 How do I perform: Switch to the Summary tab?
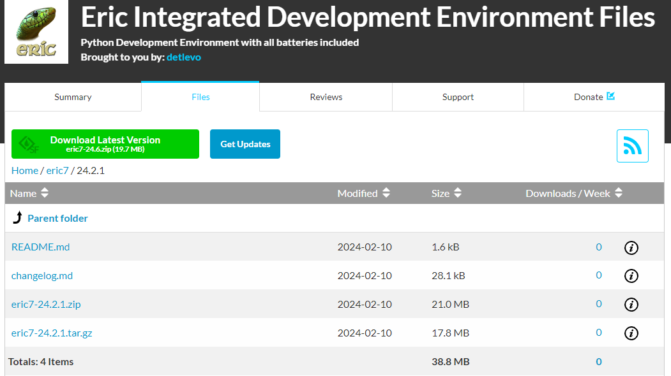click(x=73, y=97)
